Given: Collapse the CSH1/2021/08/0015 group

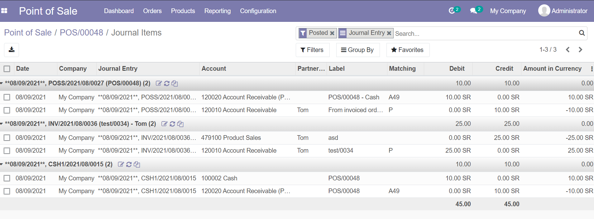Looking at the screenshot, I should (2, 164).
